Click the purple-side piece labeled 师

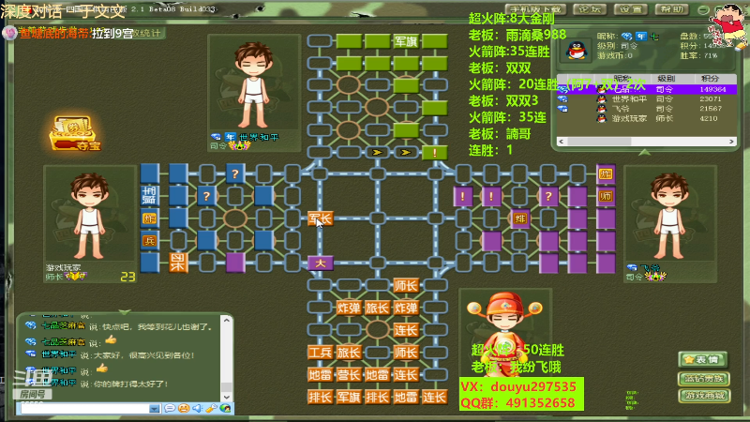(606, 196)
